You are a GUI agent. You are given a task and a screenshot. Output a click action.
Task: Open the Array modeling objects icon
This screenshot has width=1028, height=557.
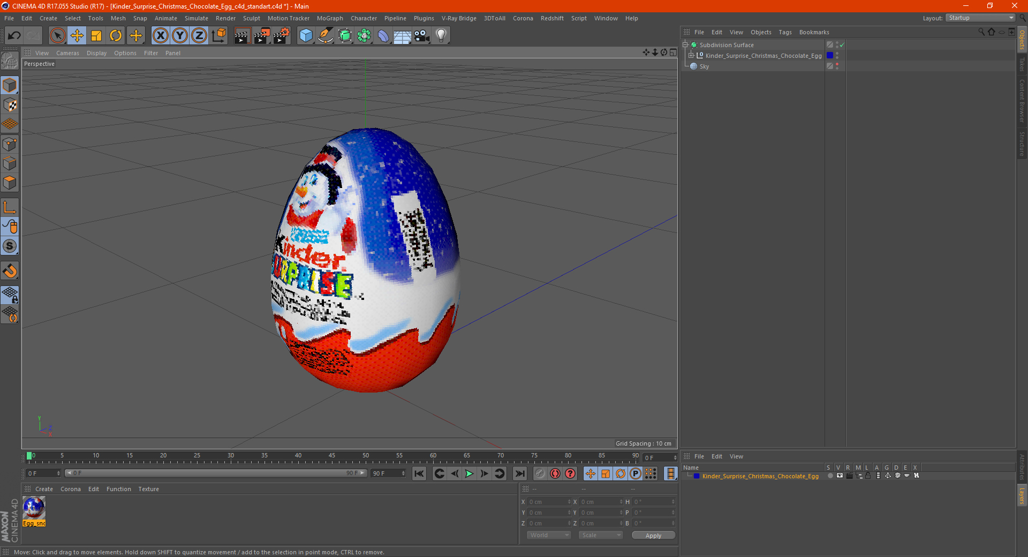coord(364,36)
